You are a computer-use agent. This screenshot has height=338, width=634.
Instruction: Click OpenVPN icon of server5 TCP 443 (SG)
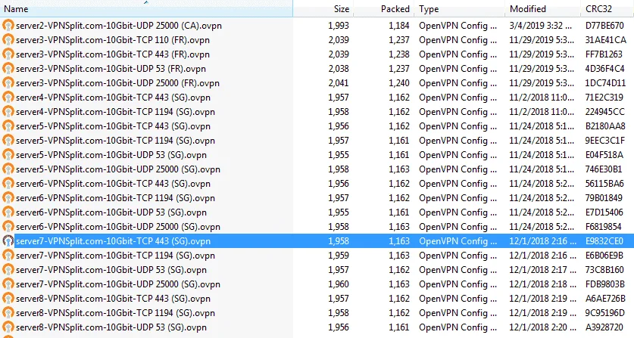pyautogui.click(x=8, y=126)
